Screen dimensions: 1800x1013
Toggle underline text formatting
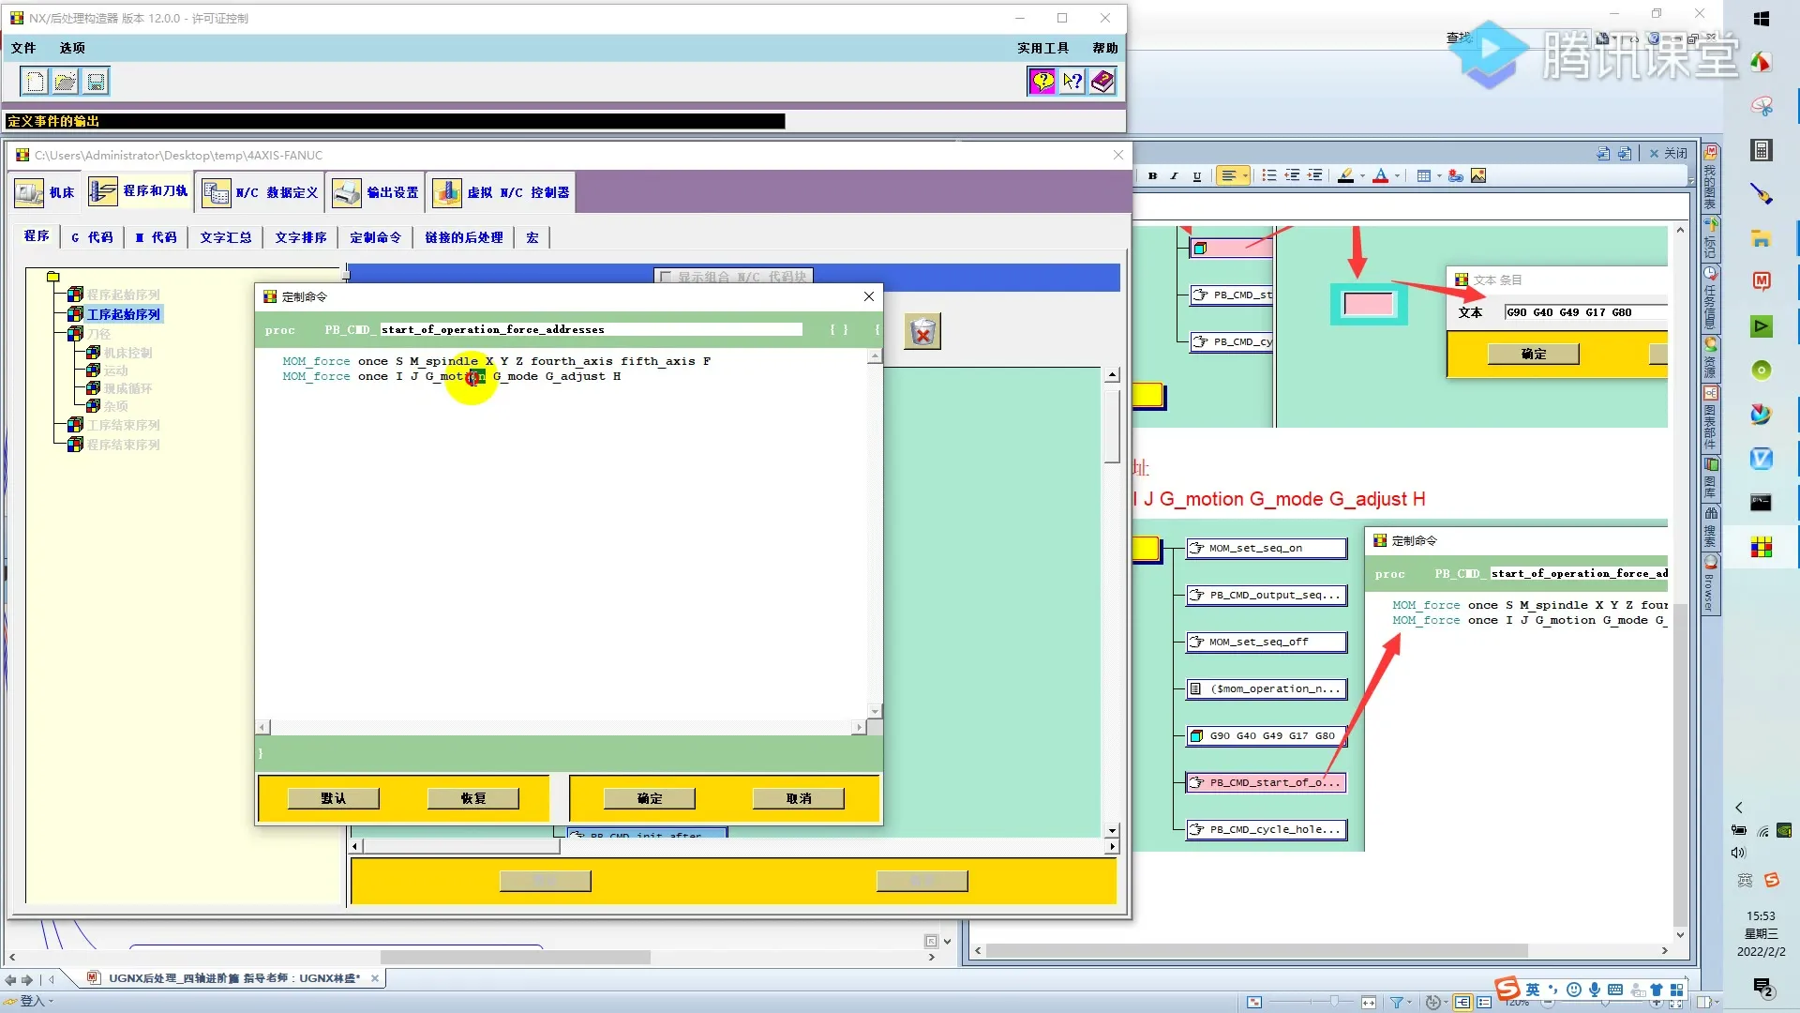tap(1196, 175)
